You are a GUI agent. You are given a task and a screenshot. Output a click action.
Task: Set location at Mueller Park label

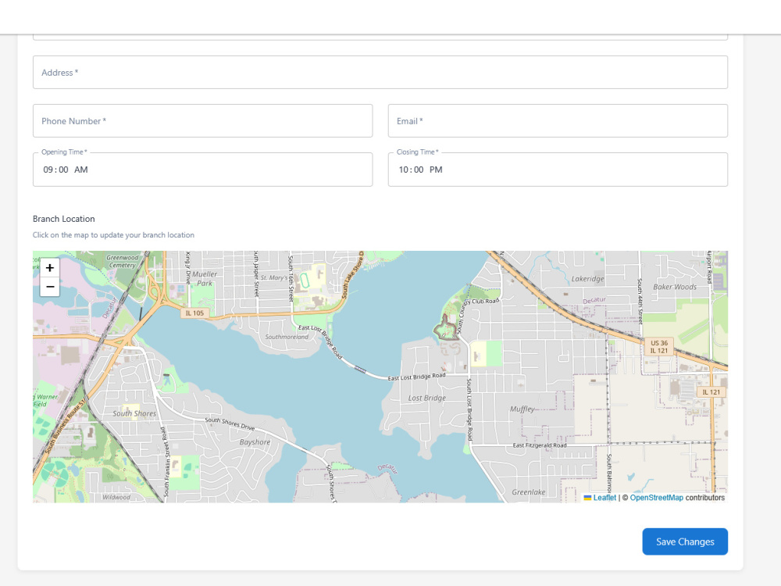pyautogui.click(x=205, y=279)
